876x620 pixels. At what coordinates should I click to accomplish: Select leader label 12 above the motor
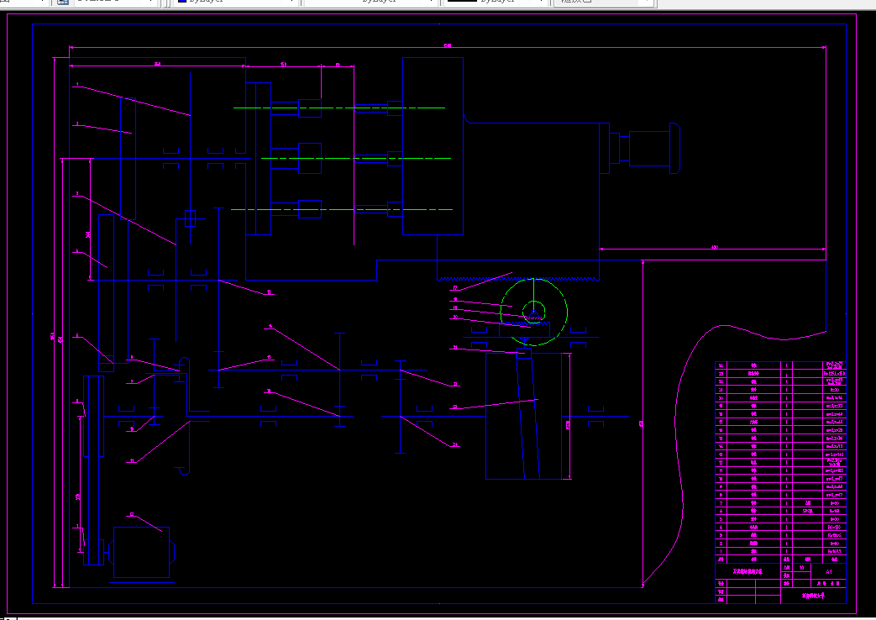coord(133,514)
